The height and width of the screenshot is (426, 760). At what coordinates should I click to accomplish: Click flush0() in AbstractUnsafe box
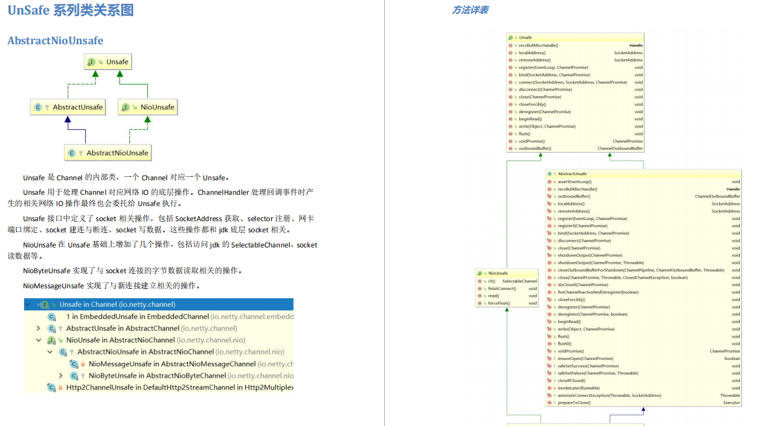(x=565, y=344)
